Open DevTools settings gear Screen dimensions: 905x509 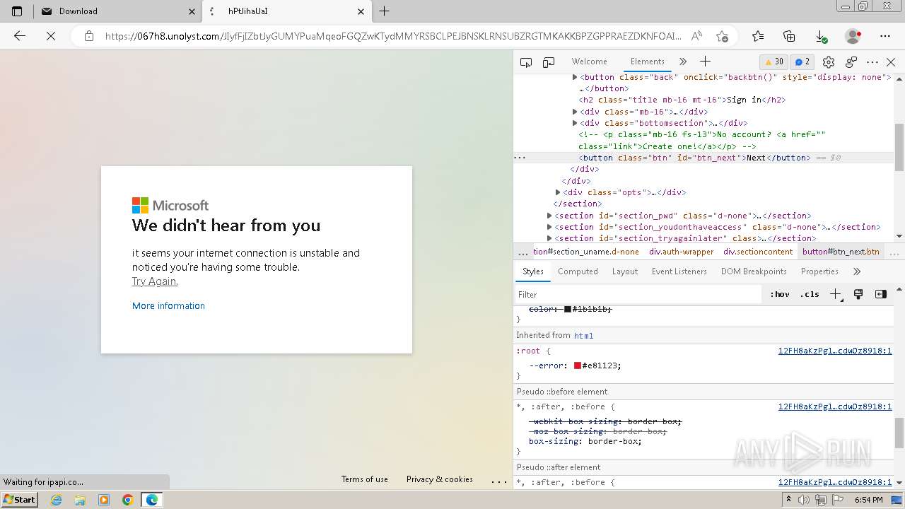point(829,62)
